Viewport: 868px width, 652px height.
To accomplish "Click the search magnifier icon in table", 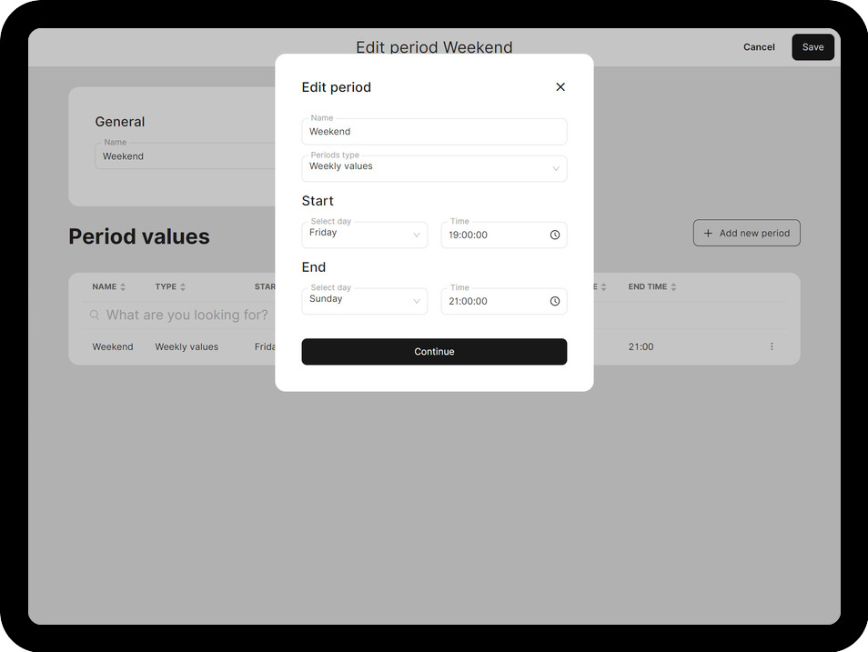I will [x=95, y=316].
